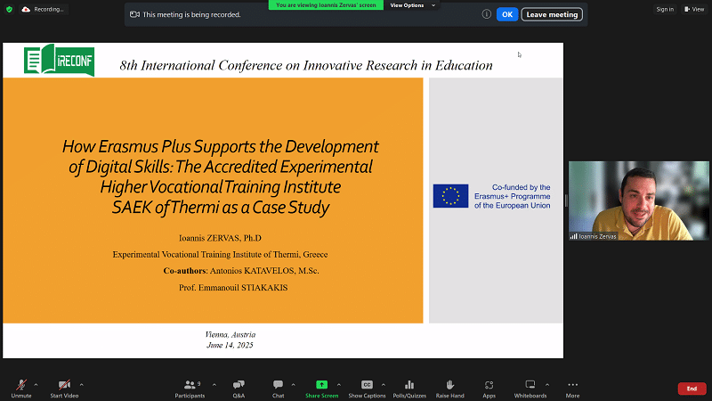Open the More options menu
The width and height of the screenshot is (712, 401).
click(572, 386)
